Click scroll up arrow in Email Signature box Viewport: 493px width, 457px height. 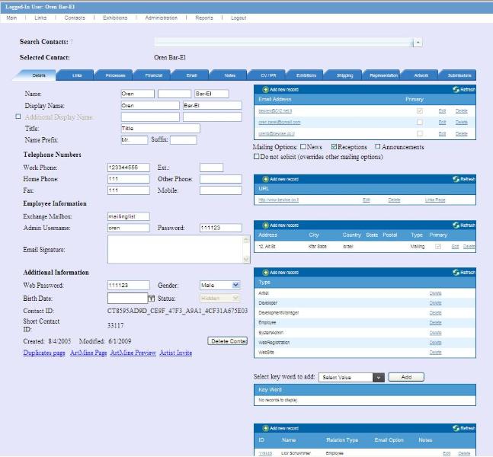point(246,240)
